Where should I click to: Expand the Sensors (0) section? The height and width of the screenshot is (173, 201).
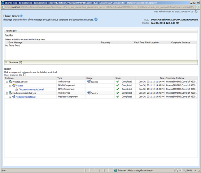click(x=6, y=62)
